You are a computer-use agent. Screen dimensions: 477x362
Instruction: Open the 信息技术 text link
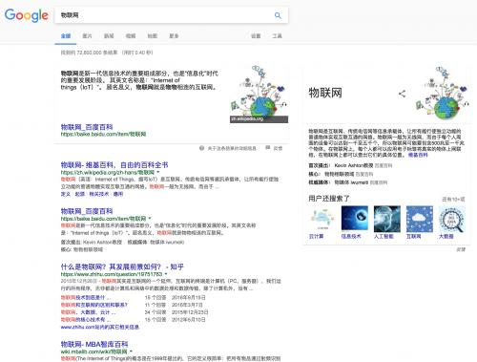[351, 236]
